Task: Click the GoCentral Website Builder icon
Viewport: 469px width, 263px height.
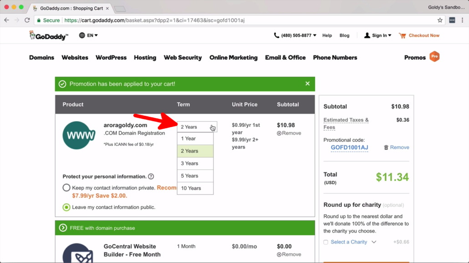Action: [x=79, y=253]
